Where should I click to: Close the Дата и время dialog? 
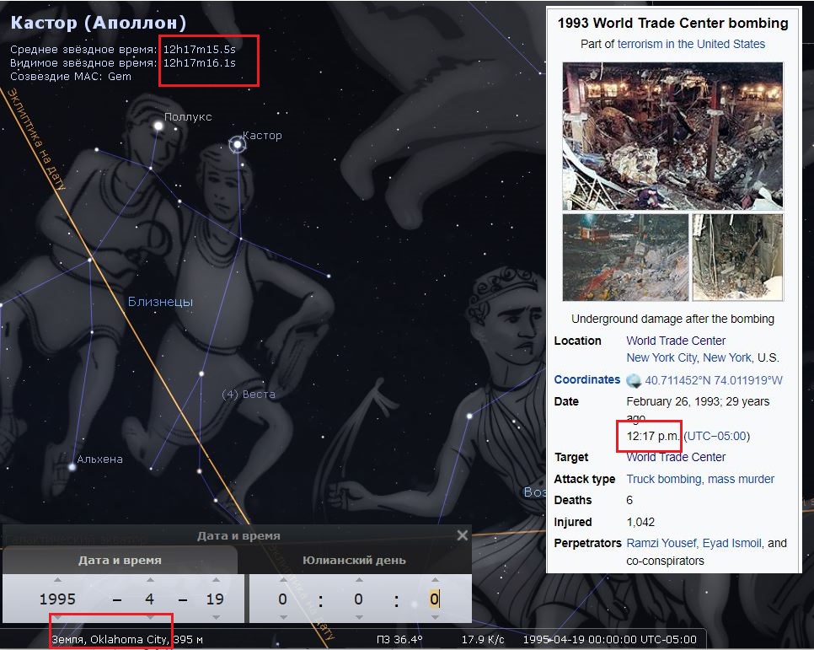click(462, 535)
